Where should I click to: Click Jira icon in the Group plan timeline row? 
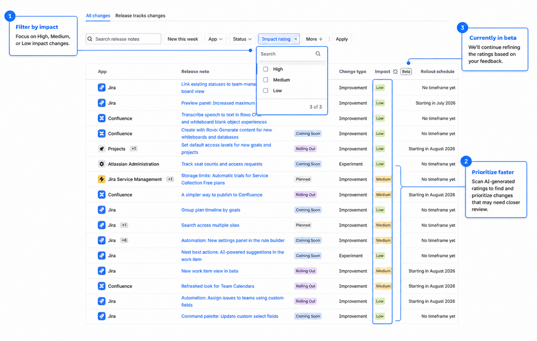click(102, 209)
